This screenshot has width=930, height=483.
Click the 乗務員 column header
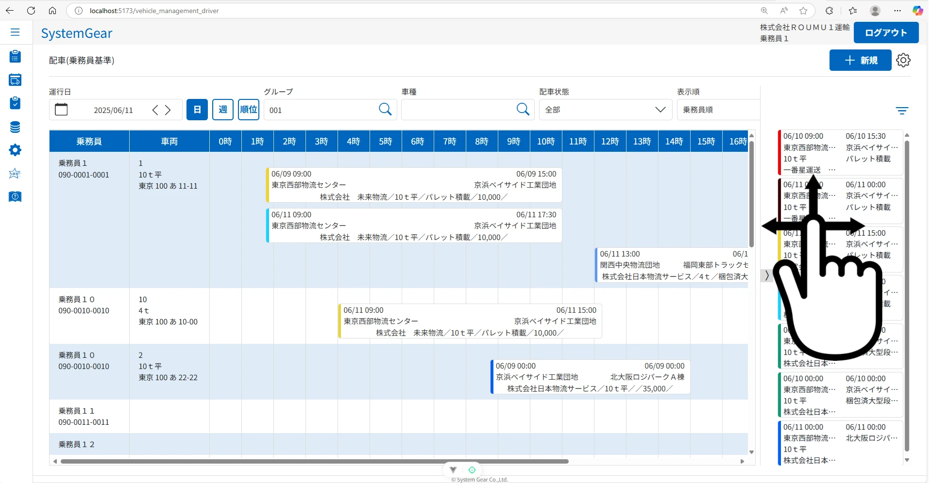point(89,141)
